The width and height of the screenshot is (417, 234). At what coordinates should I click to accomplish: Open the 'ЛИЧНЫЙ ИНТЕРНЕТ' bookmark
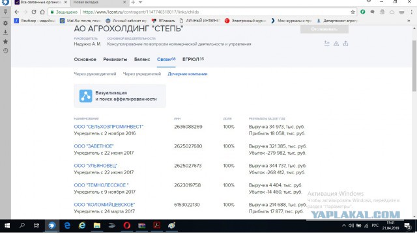[200, 20]
